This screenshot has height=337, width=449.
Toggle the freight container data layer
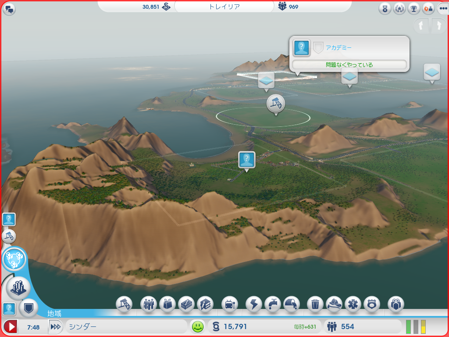click(x=186, y=304)
